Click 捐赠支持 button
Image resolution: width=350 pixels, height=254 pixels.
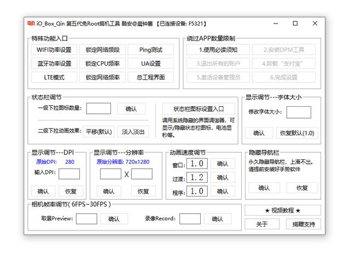[x=304, y=224]
